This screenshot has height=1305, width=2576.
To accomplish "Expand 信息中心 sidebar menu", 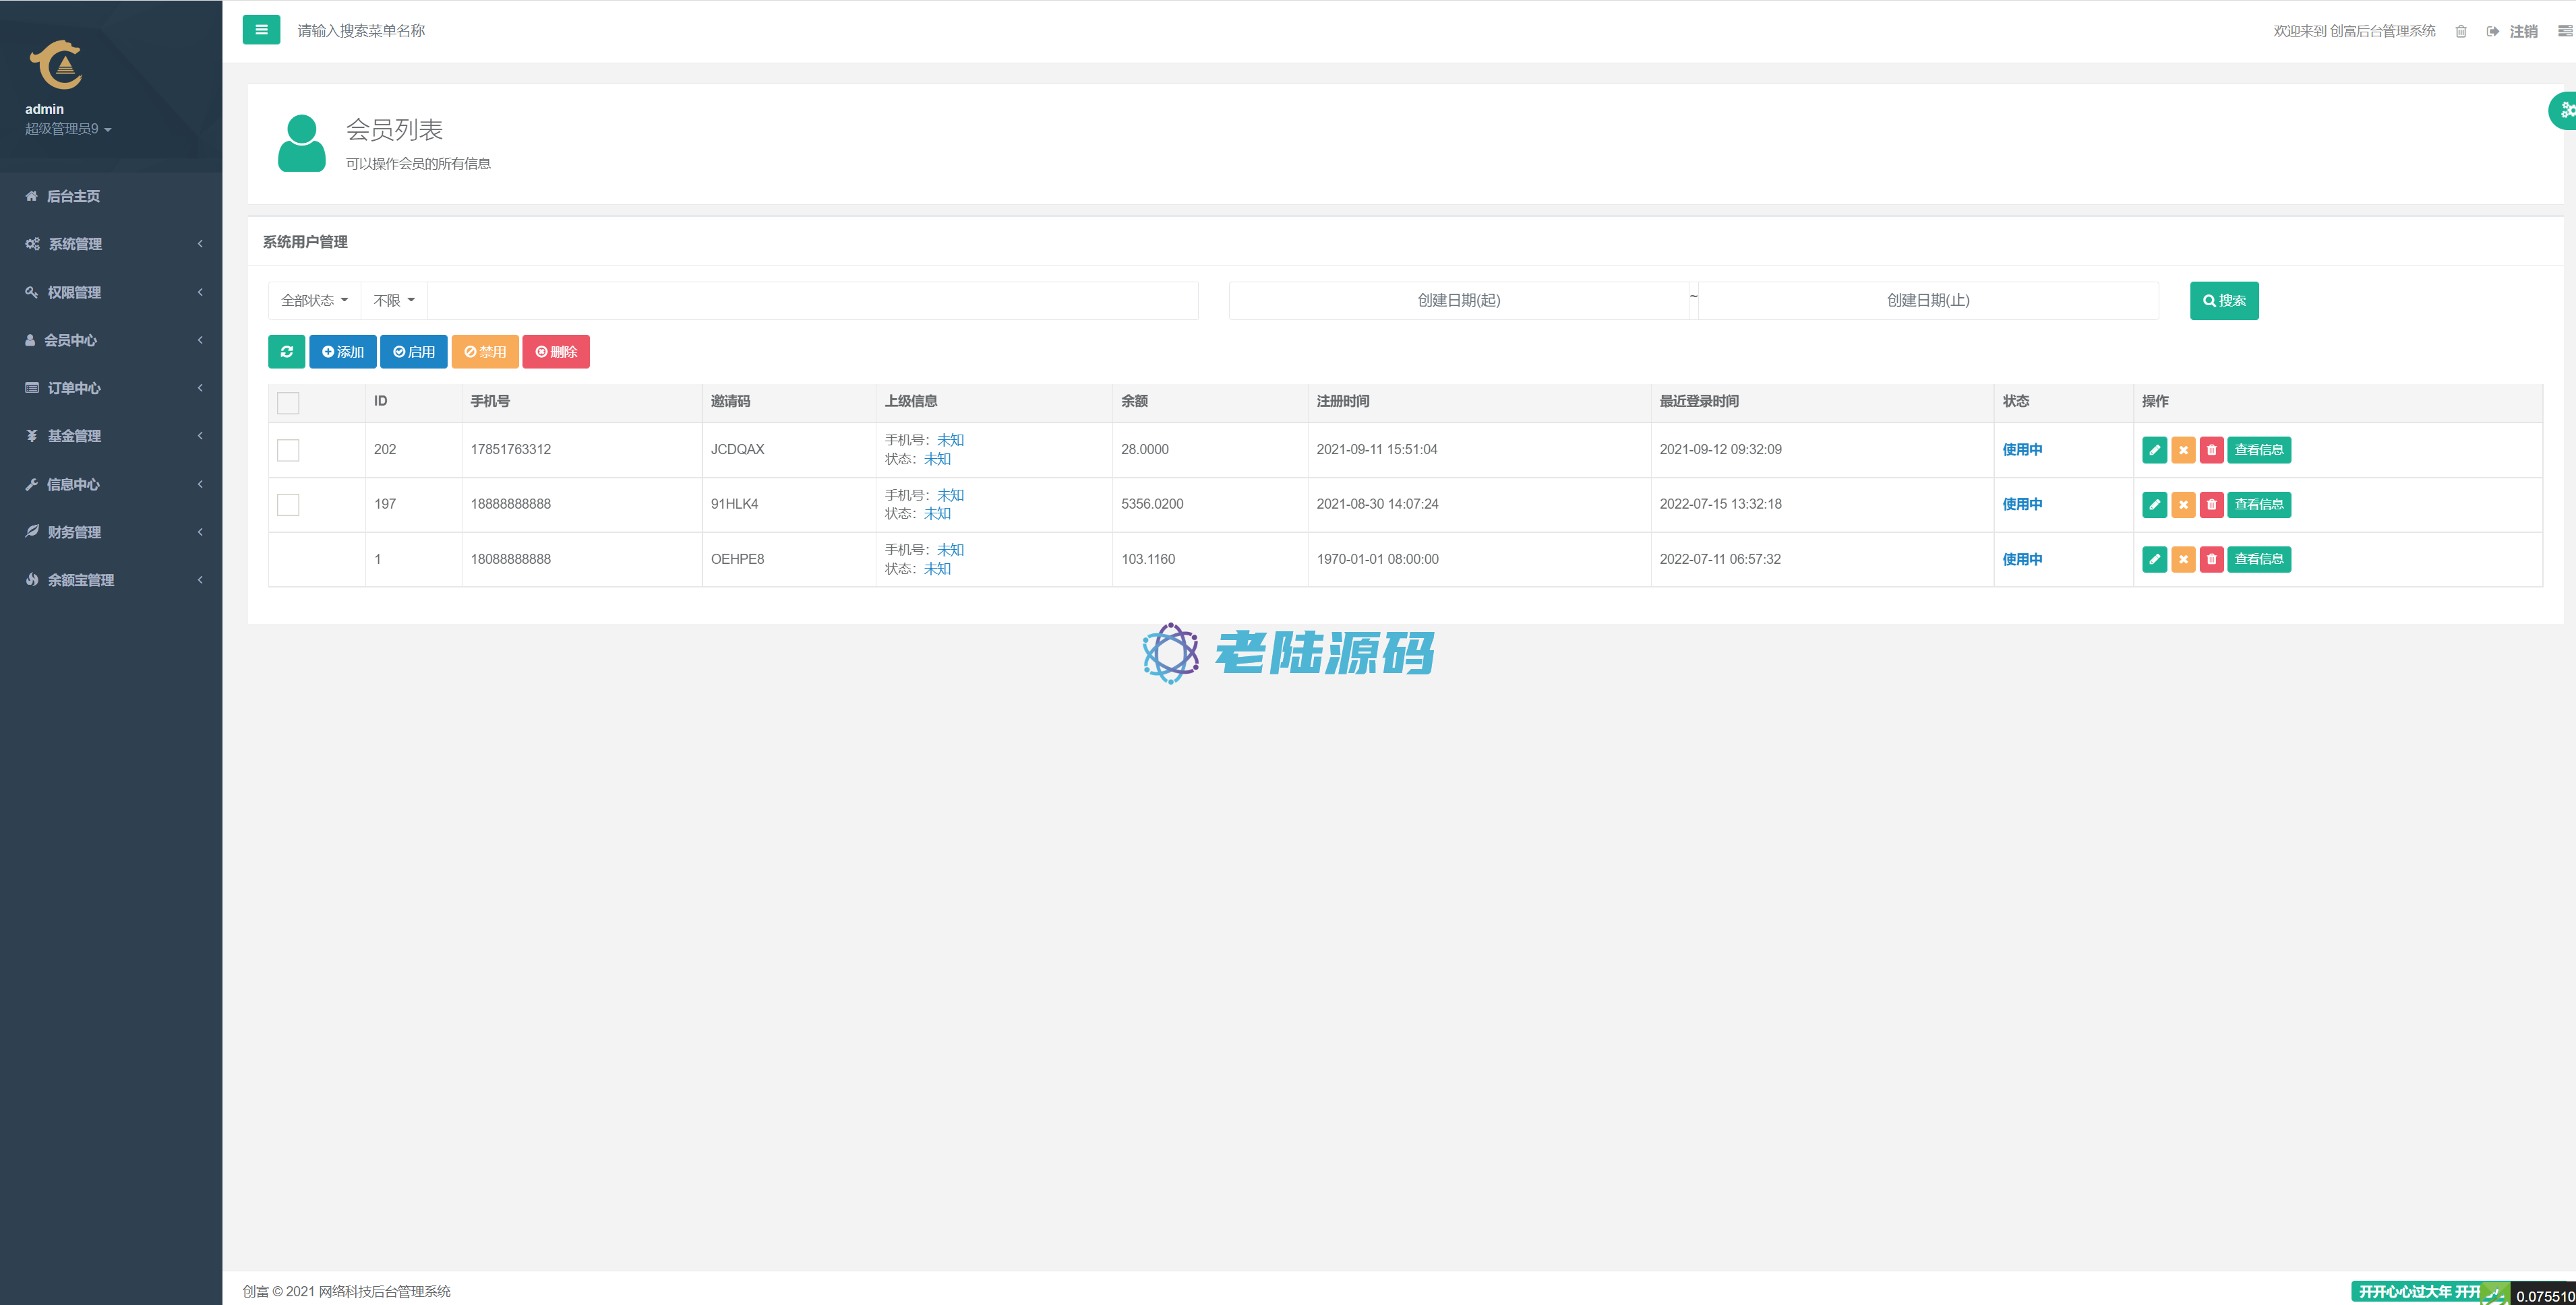I will 111,484.
